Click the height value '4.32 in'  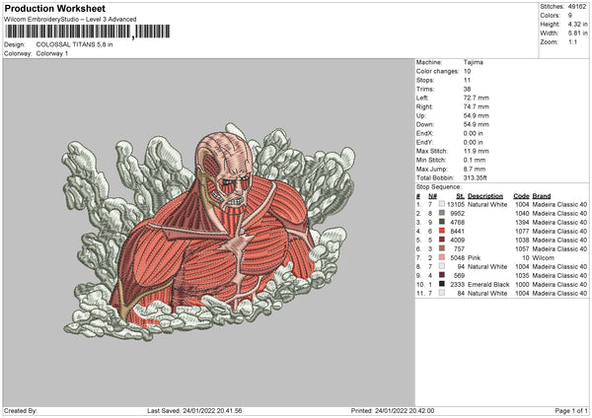click(577, 24)
